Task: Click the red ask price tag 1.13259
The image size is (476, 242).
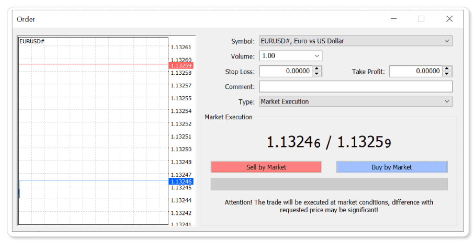Action: 181,65
